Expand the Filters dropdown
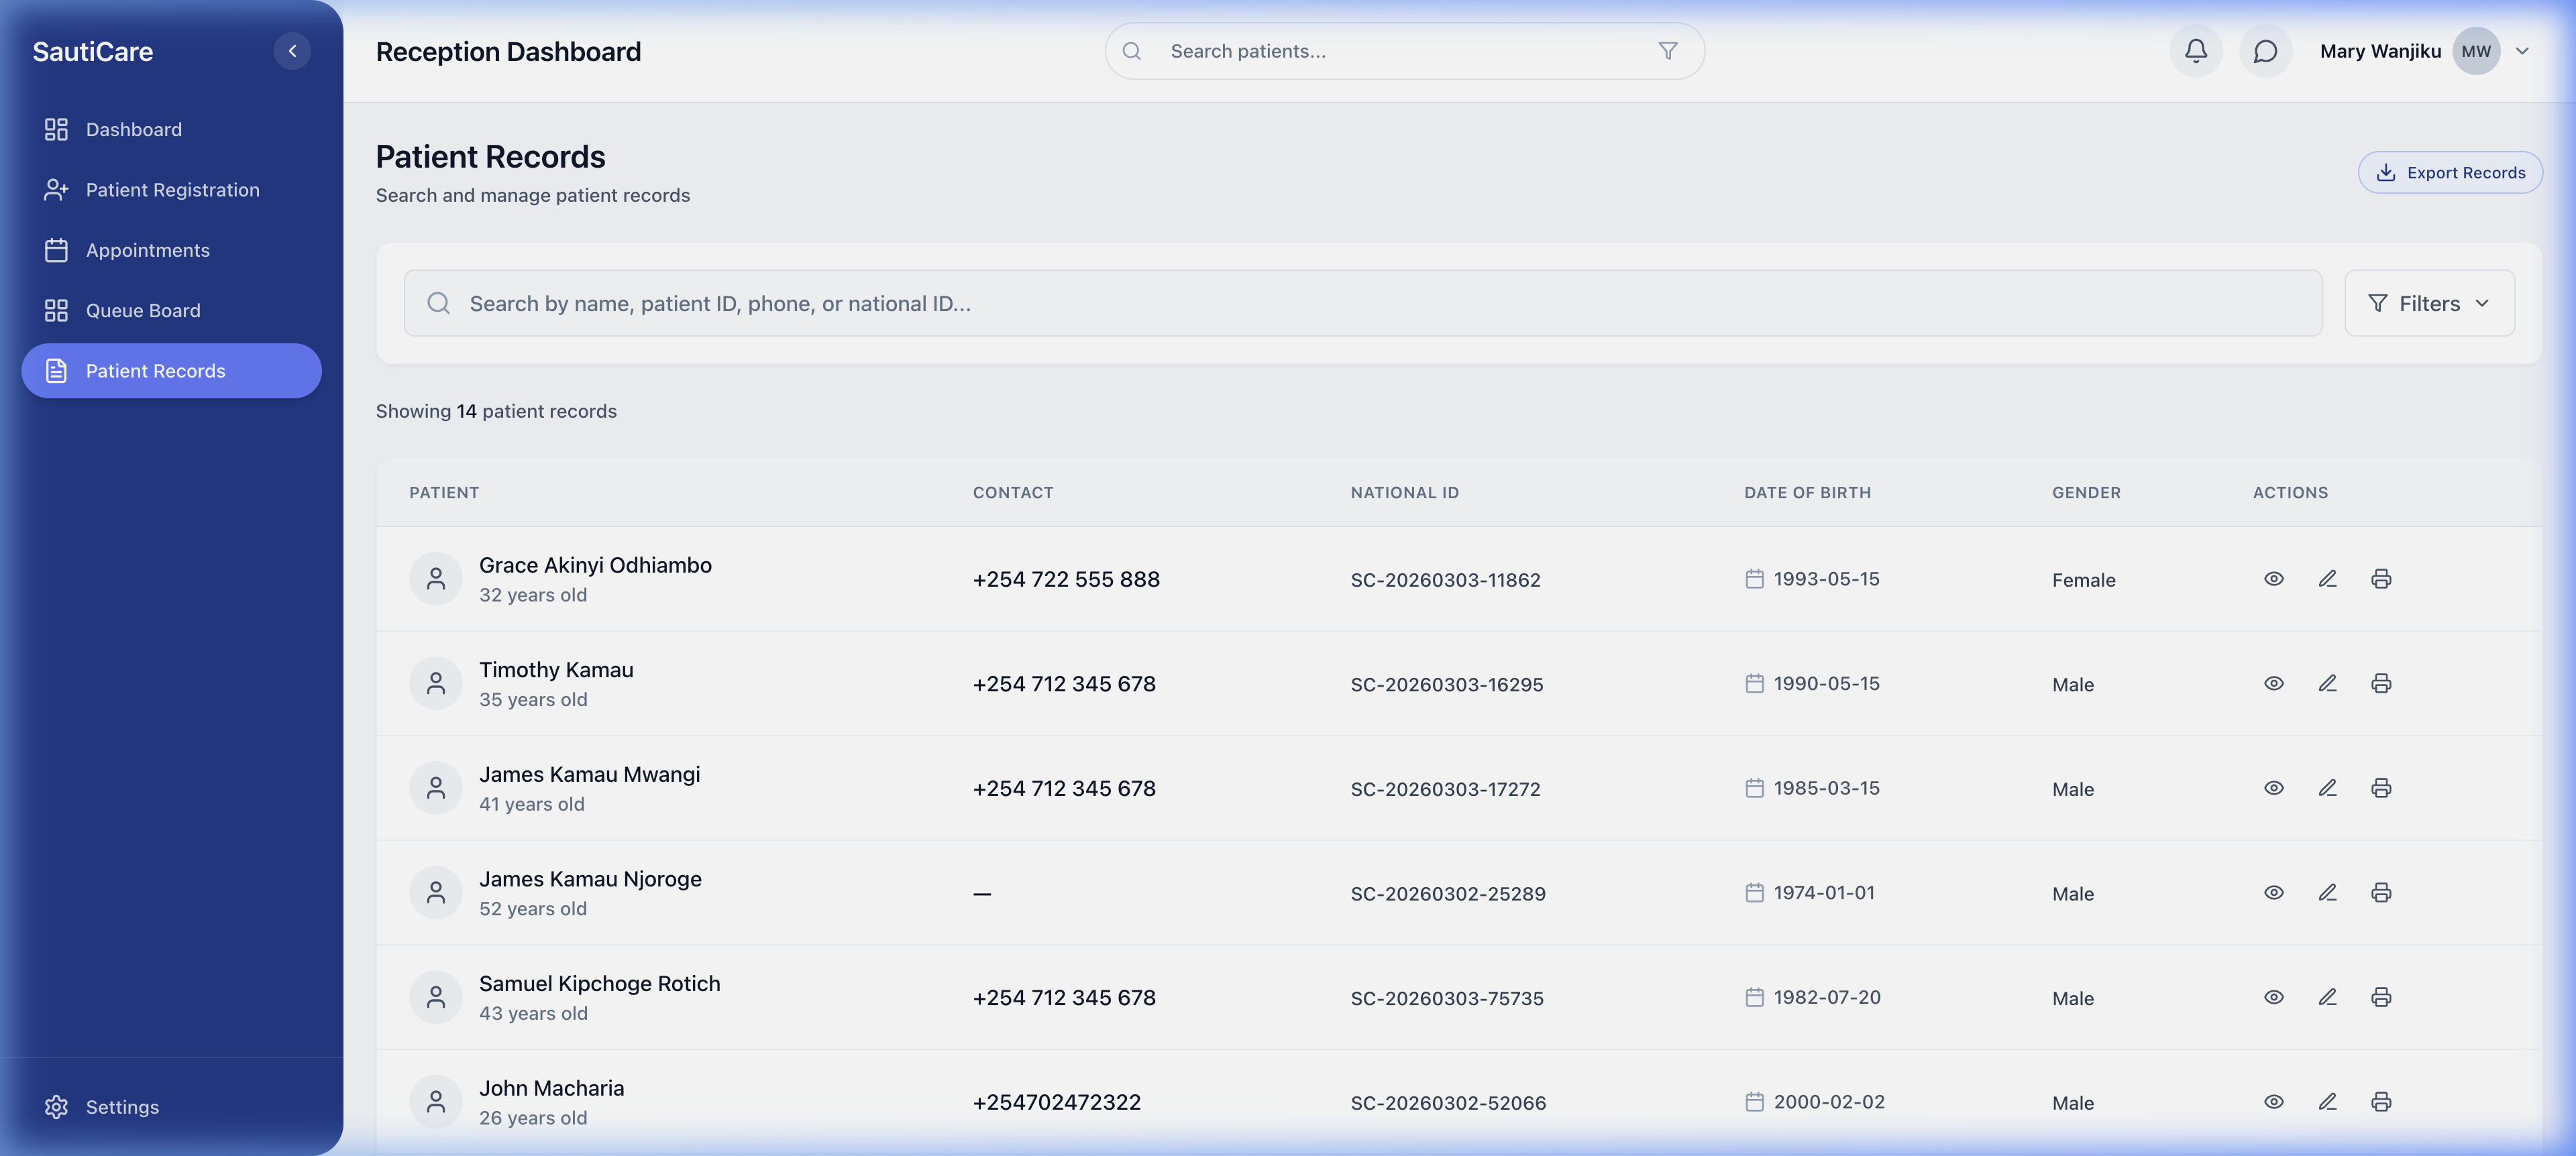Screen dimensions: 2576x1156 (2429, 302)
